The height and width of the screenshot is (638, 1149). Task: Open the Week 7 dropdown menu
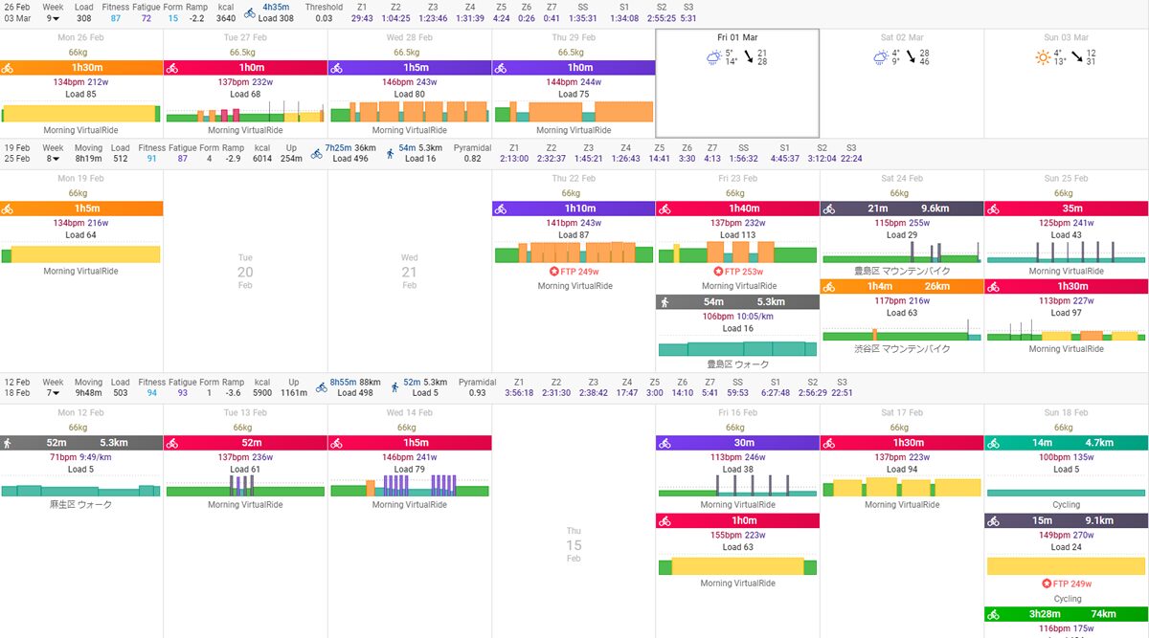tap(55, 392)
